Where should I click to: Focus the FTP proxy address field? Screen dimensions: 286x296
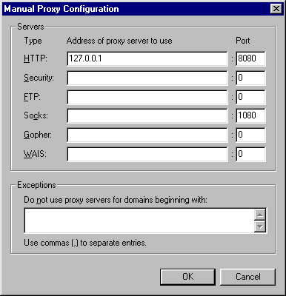(147, 97)
